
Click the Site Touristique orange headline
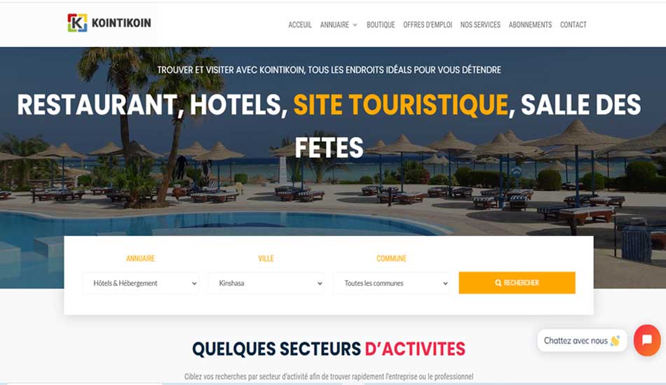click(400, 105)
